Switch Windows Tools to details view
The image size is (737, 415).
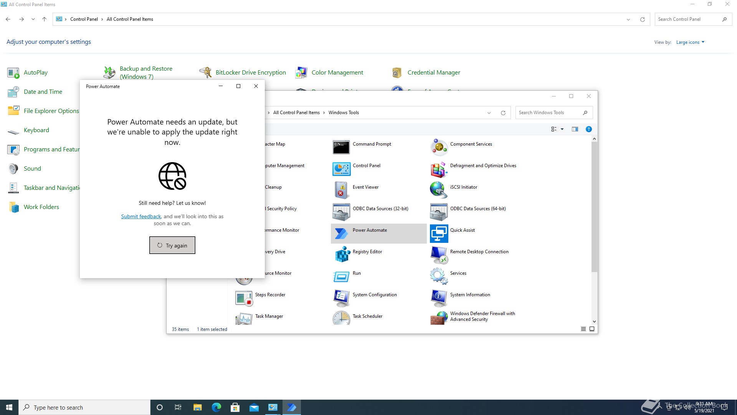(583, 329)
